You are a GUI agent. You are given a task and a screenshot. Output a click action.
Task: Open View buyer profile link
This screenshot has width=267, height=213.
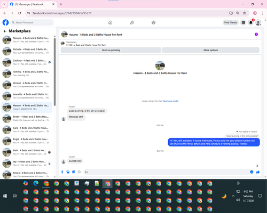click(x=170, y=101)
